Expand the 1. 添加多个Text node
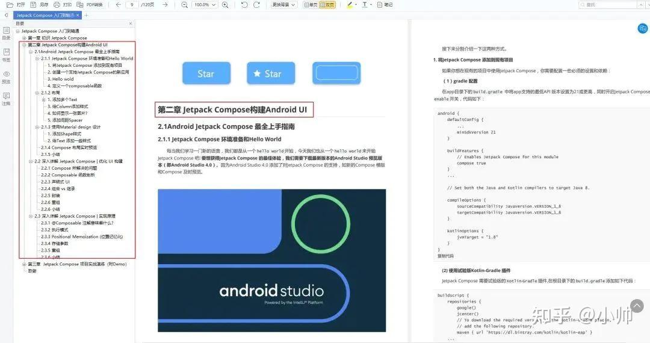Viewport: 650px width, 343px height. 44,99
